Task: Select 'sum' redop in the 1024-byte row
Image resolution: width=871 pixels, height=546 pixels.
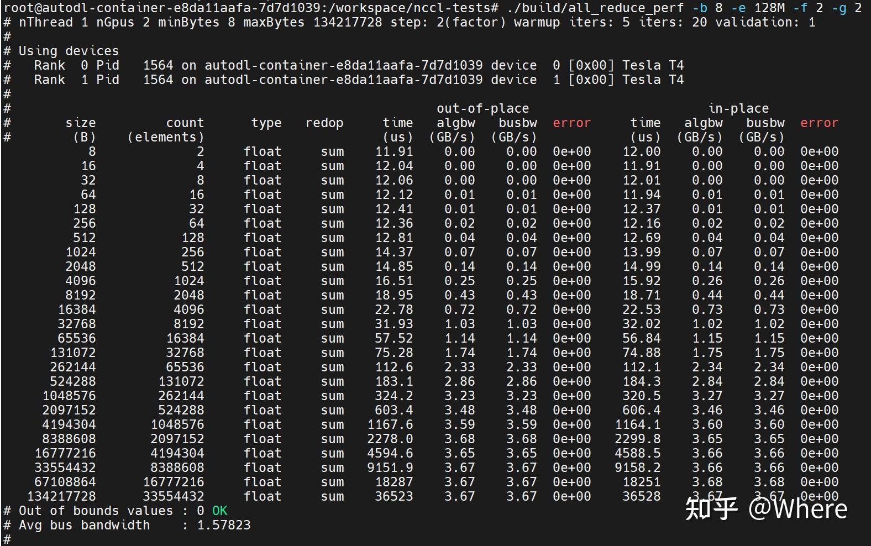Action: click(332, 252)
